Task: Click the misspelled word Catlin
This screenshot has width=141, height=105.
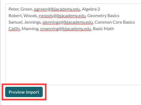Action: tap(14, 29)
